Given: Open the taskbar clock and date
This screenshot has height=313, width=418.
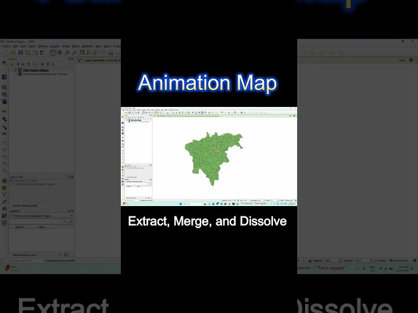Looking at the screenshot, I should tap(404, 269).
